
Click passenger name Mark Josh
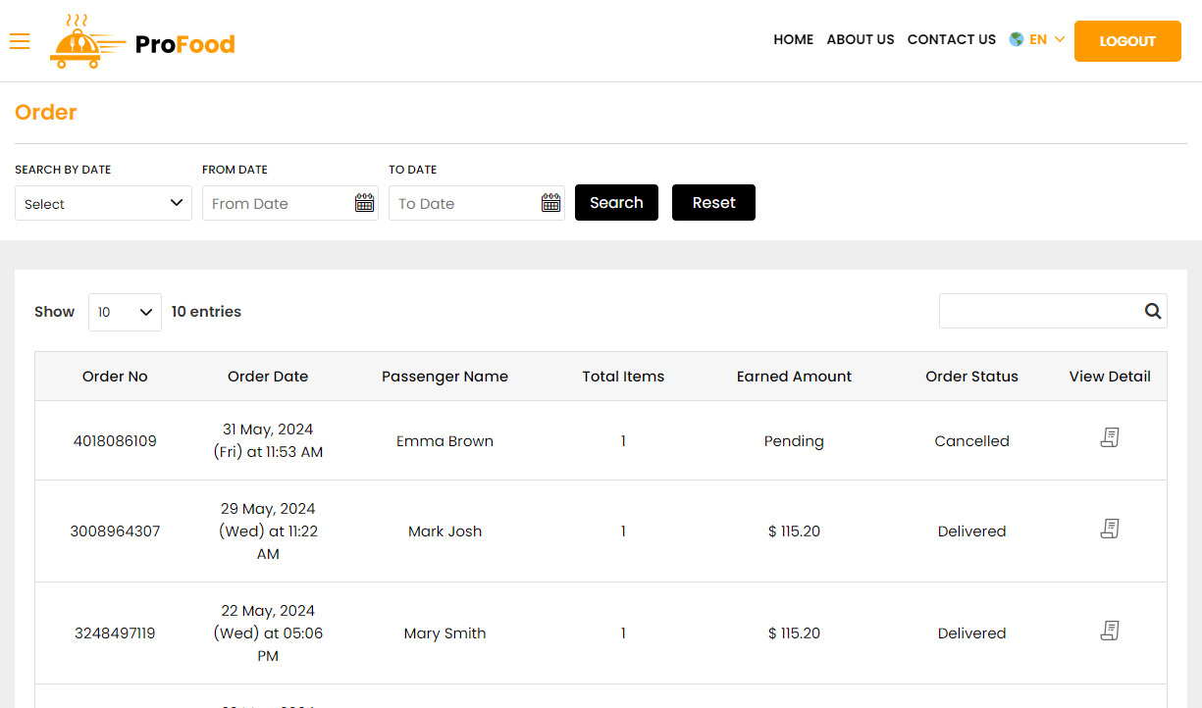pyautogui.click(x=444, y=531)
